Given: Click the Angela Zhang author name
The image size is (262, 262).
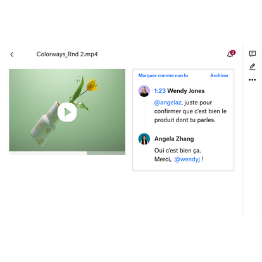Looking at the screenshot, I should tap(174, 139).
